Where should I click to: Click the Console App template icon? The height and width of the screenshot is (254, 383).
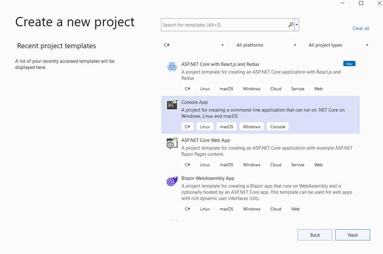[x=172, y=105]
